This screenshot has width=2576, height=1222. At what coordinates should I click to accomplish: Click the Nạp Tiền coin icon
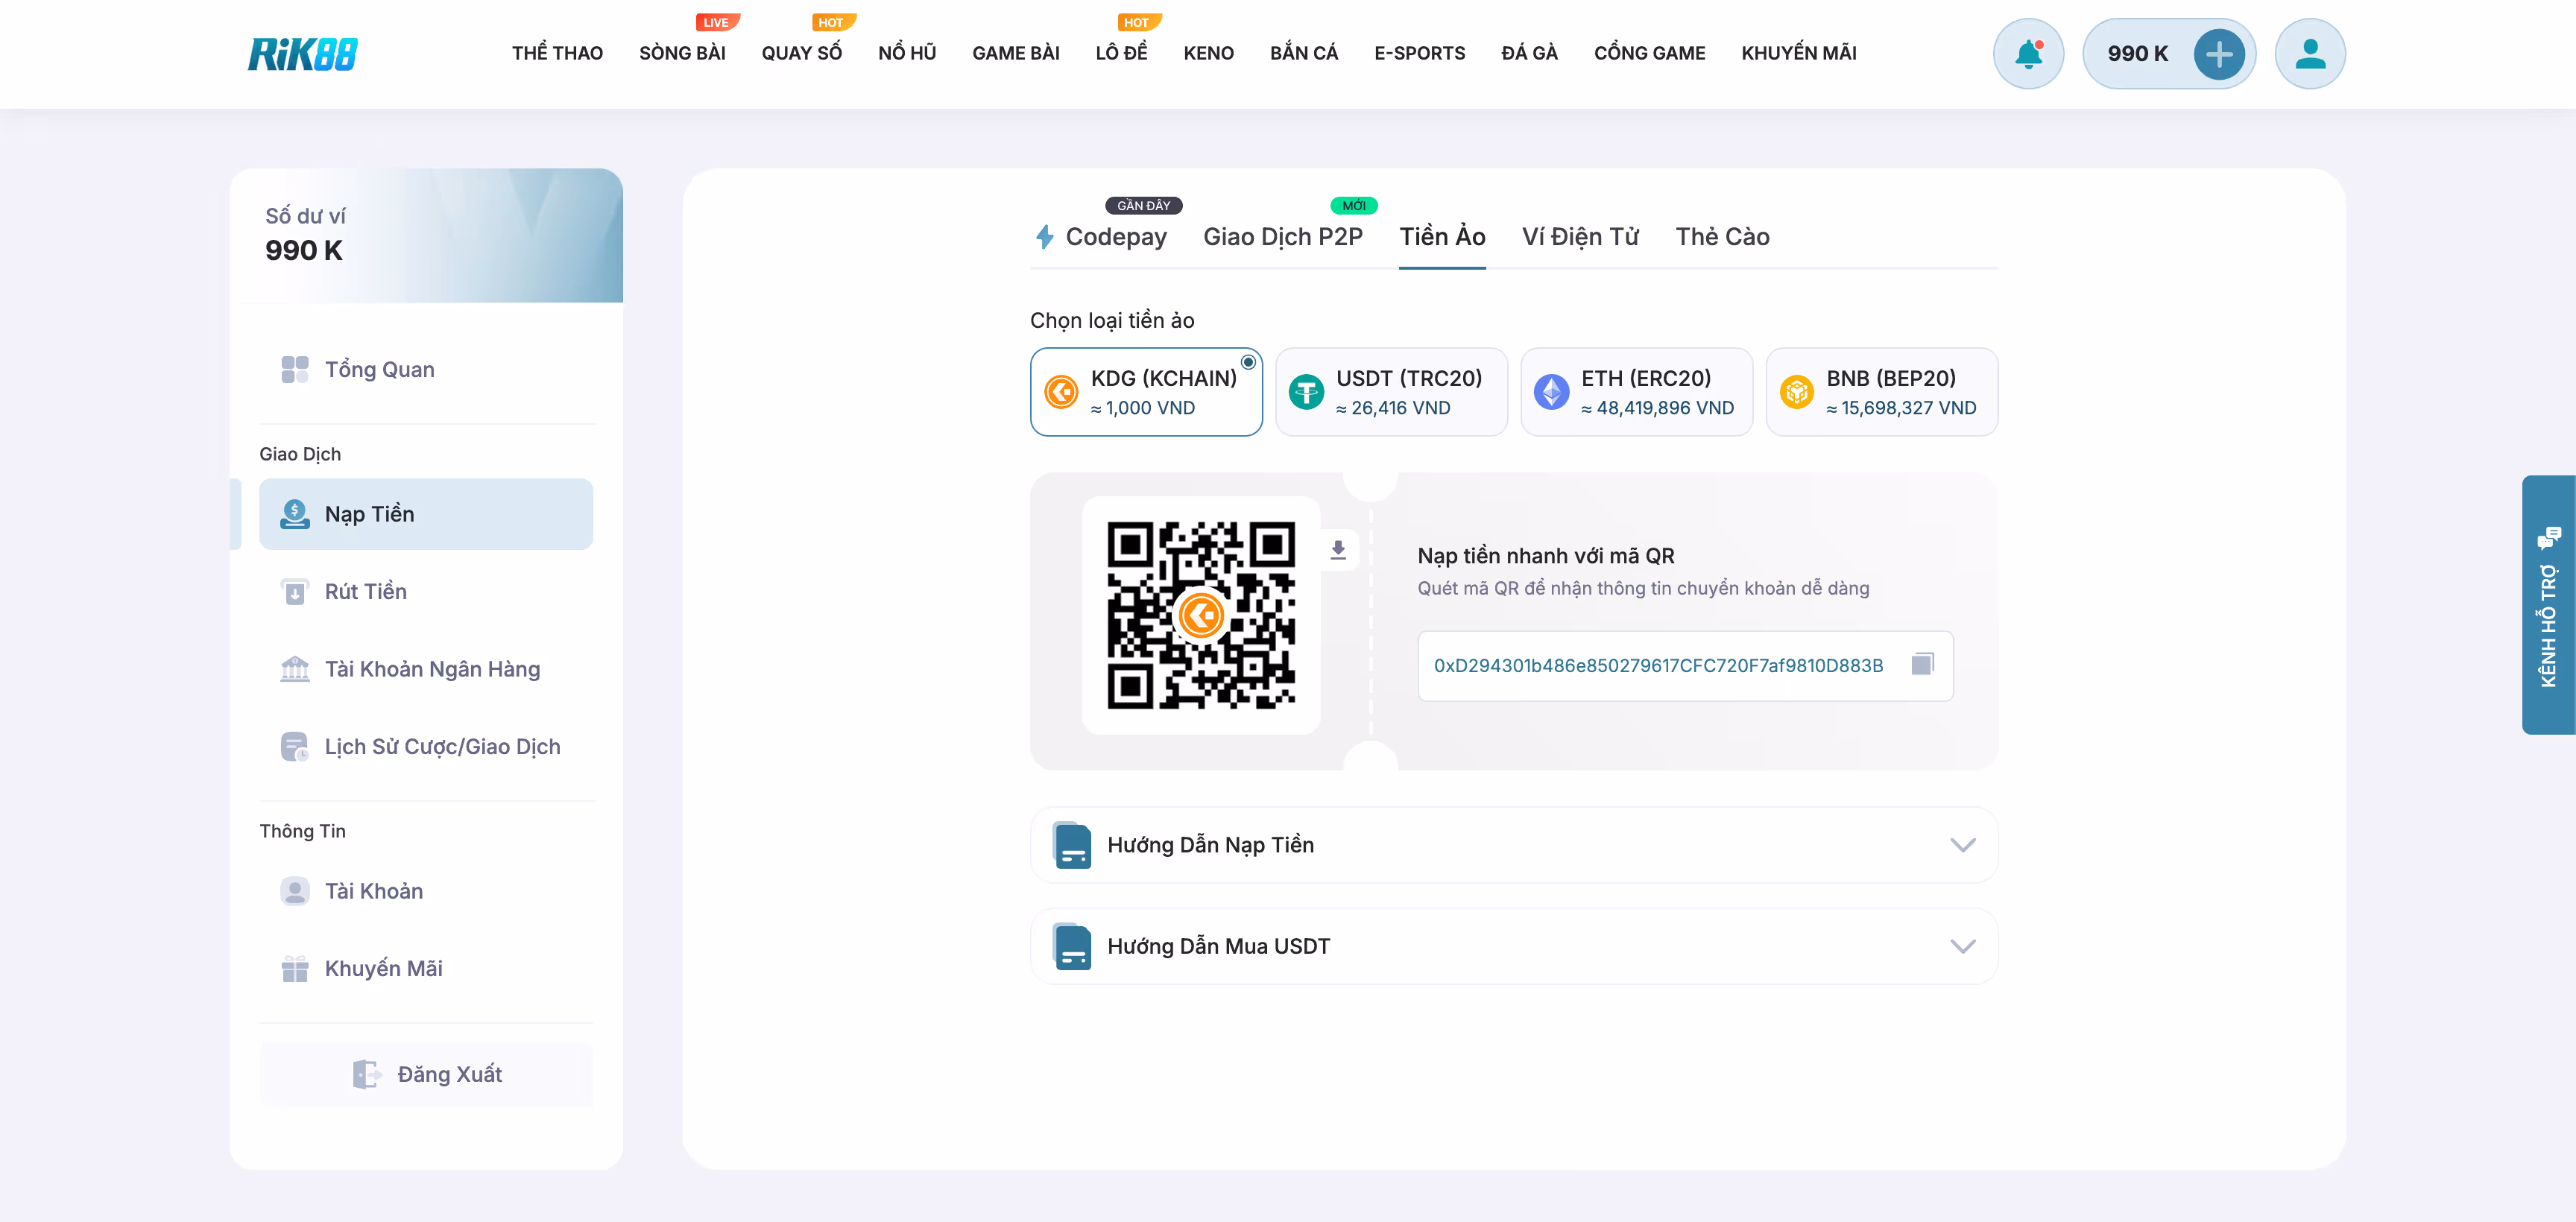click(x=294, y=514)
